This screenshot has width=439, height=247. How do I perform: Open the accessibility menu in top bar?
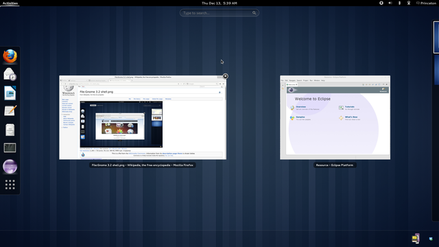[381, 3]
